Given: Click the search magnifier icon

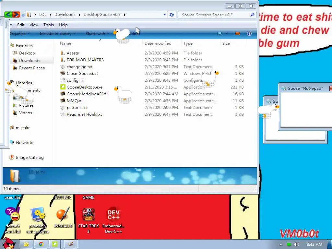Looking at the screenshot, I should [x=252, y=15].
